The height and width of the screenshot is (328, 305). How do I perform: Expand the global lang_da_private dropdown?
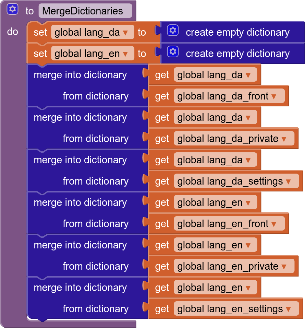(x=283, y=139)
